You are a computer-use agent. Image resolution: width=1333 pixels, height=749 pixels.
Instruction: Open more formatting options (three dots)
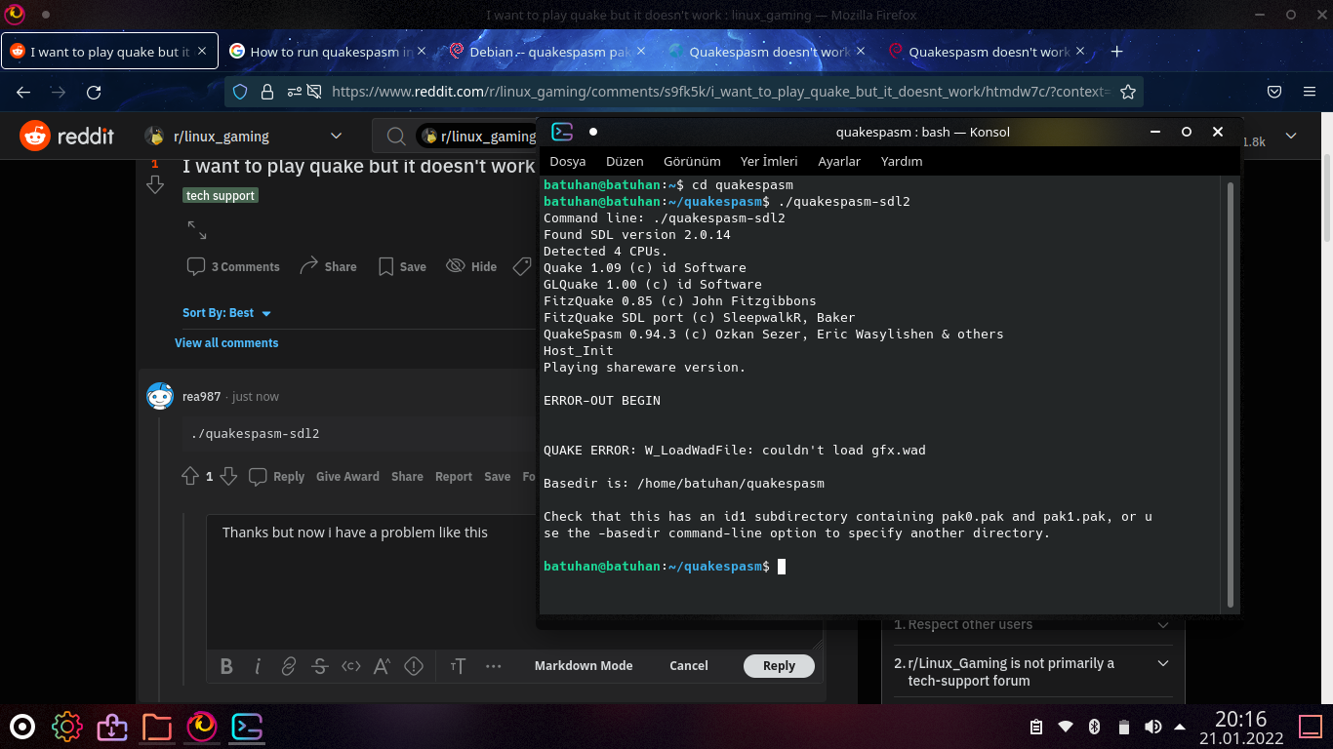coord(493,666)
